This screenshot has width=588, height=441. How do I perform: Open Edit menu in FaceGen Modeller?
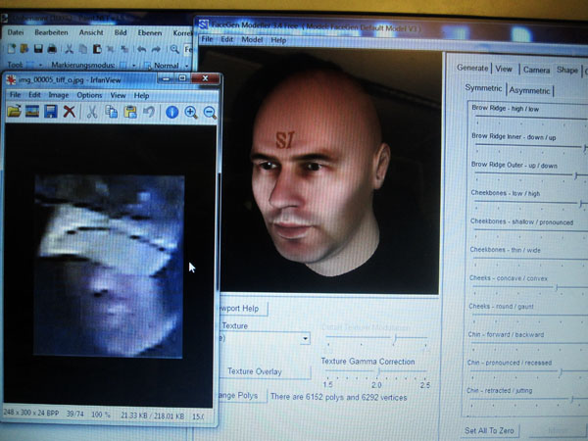tap(227, 39)
